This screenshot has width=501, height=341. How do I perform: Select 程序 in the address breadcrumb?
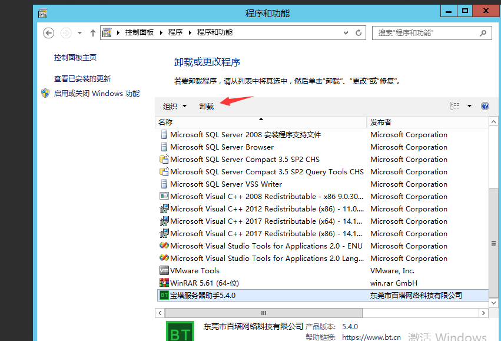tap(175, 32)
